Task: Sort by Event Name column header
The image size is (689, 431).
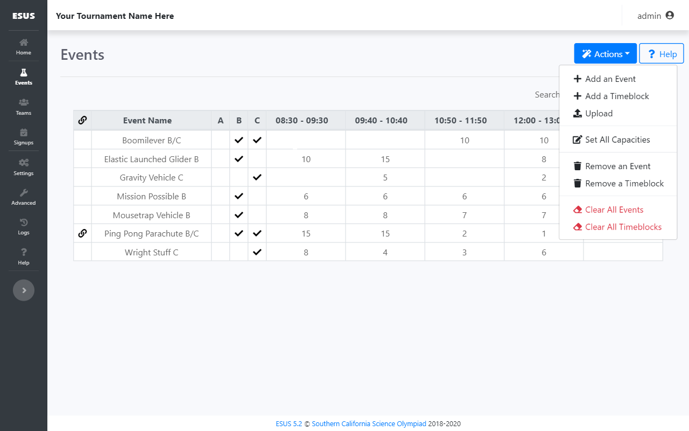Action: [147, 121]
